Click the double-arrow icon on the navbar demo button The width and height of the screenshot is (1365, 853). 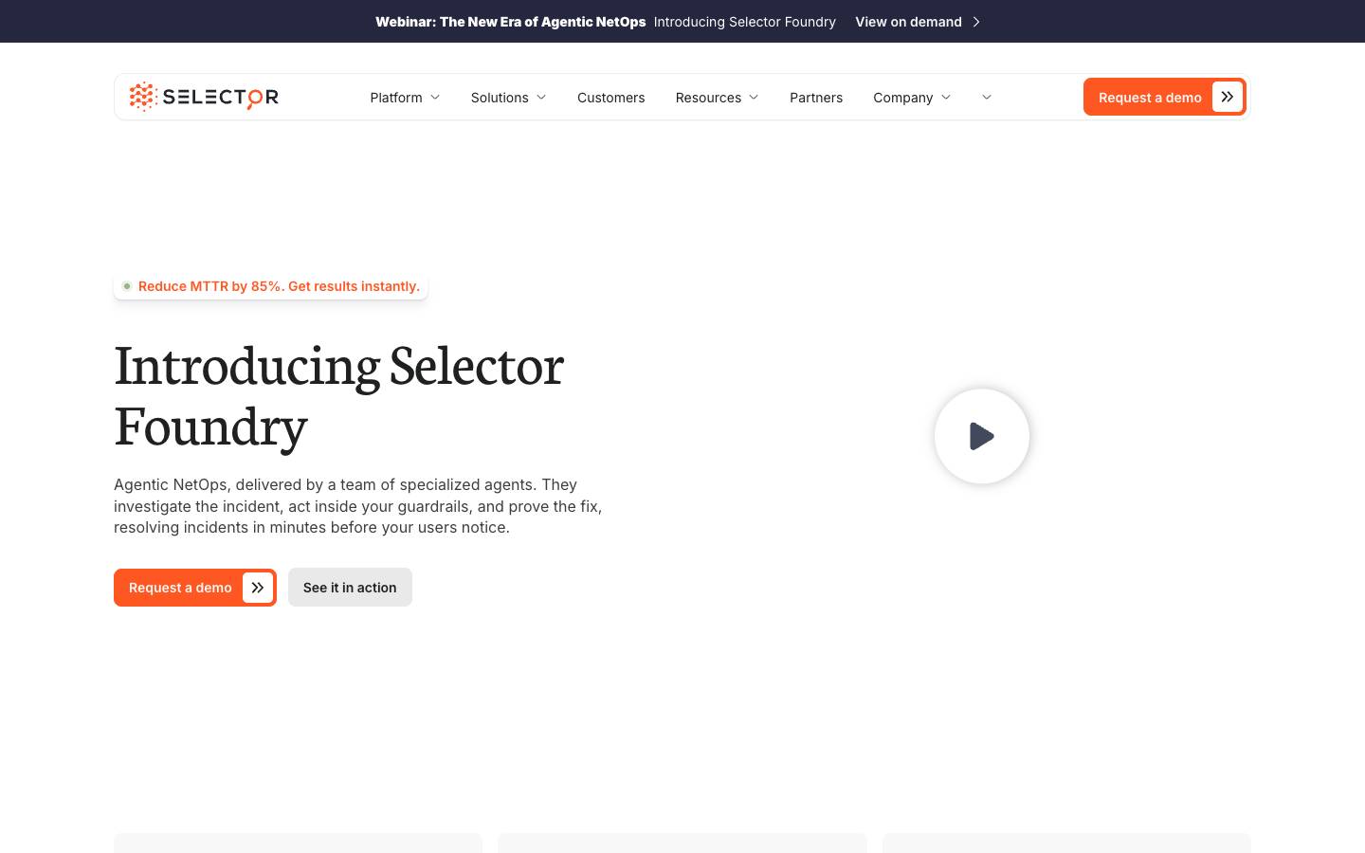(1227, 97)
